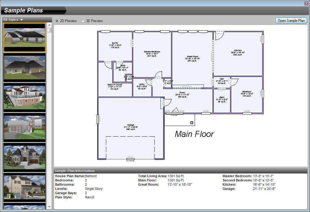Image resolution: width=310 pixels, height=212 pixels.
Task: Select the 2D Preview radio button
Action: tap(57, 21)
